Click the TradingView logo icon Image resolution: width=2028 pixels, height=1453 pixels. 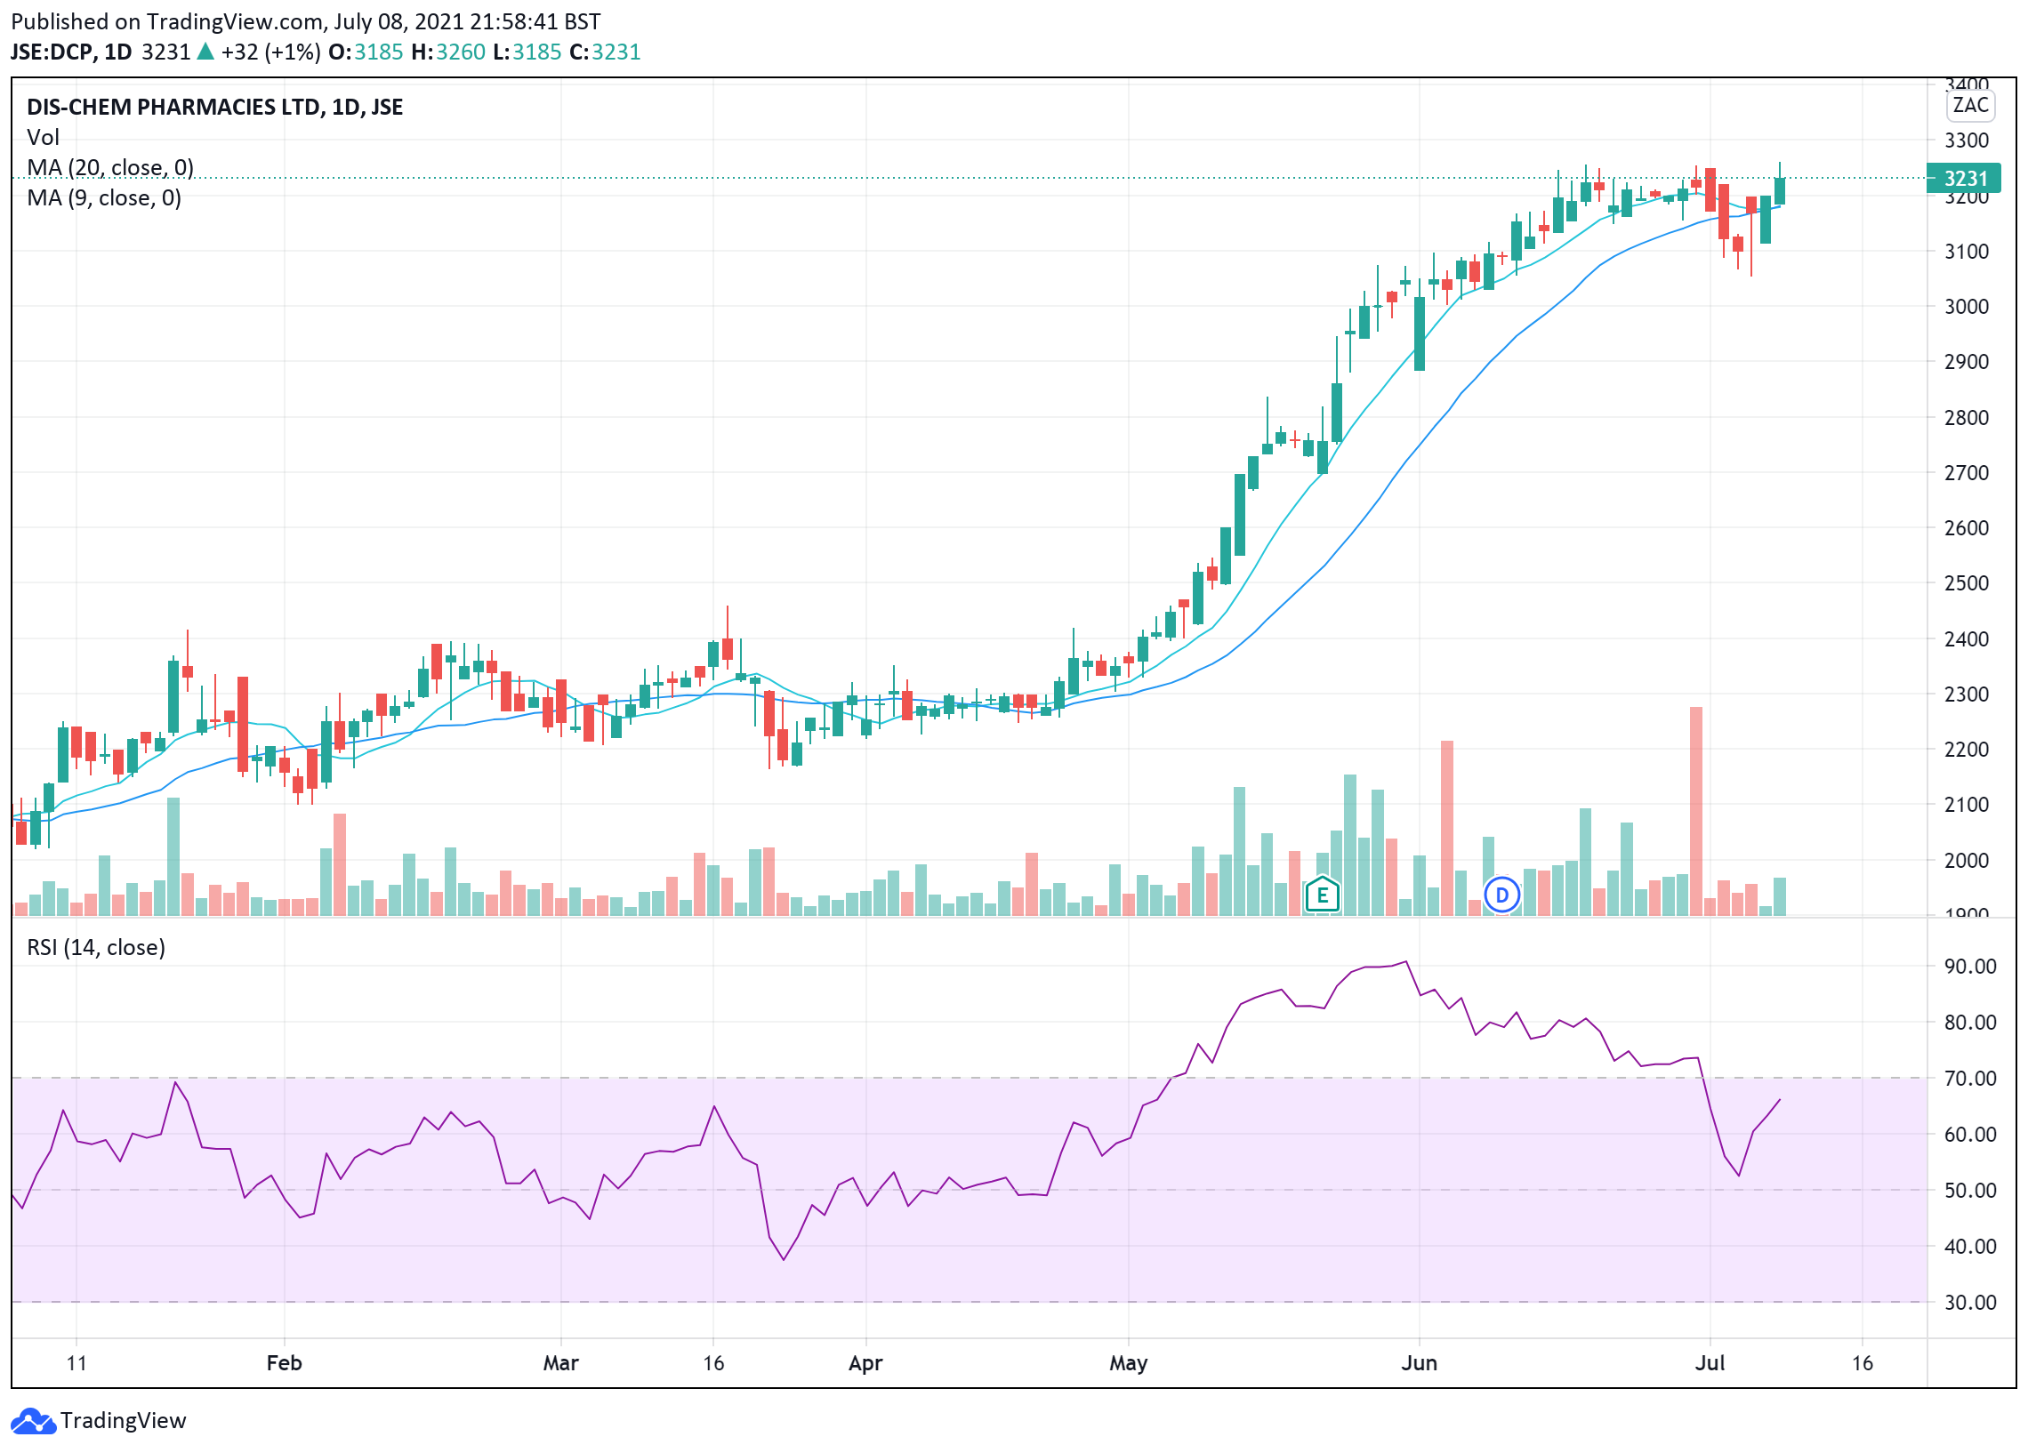33,1421
